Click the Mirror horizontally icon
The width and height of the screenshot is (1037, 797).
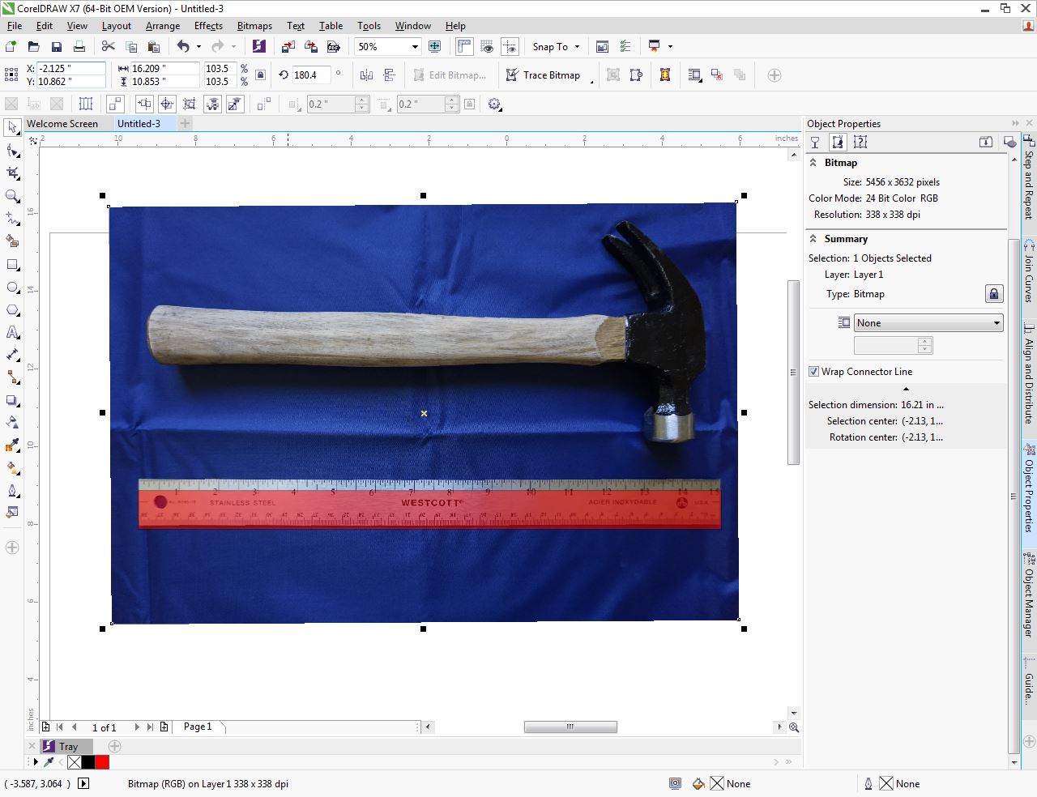point(366,75)
